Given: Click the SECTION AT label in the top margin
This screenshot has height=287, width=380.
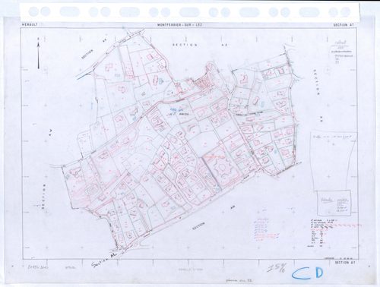Looking at the screenshot, I should pos(344,25).
